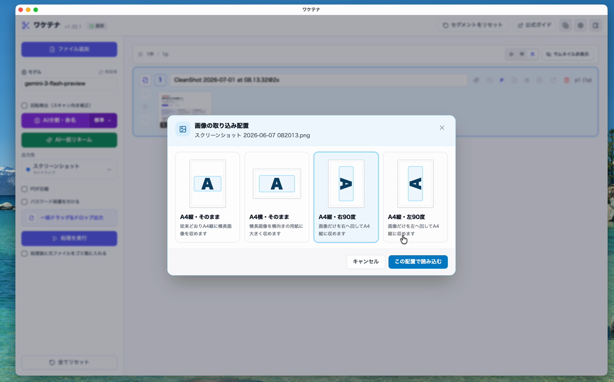Viewport: 614px width, 382px height.
Task: Close the dialog with the X icon
Action: 442,128
